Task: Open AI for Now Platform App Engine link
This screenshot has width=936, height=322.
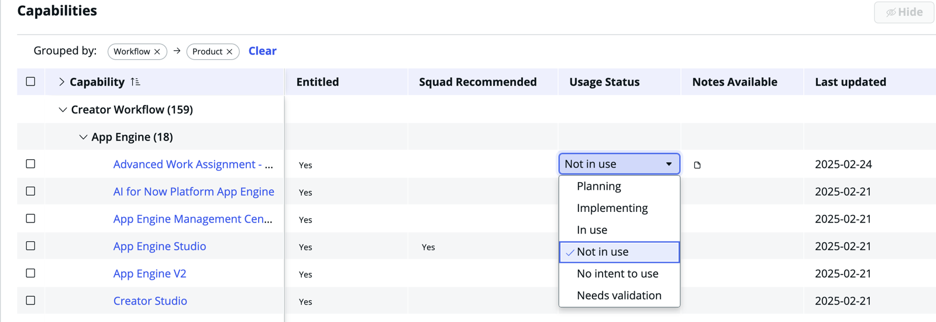Action: point(194,191)
